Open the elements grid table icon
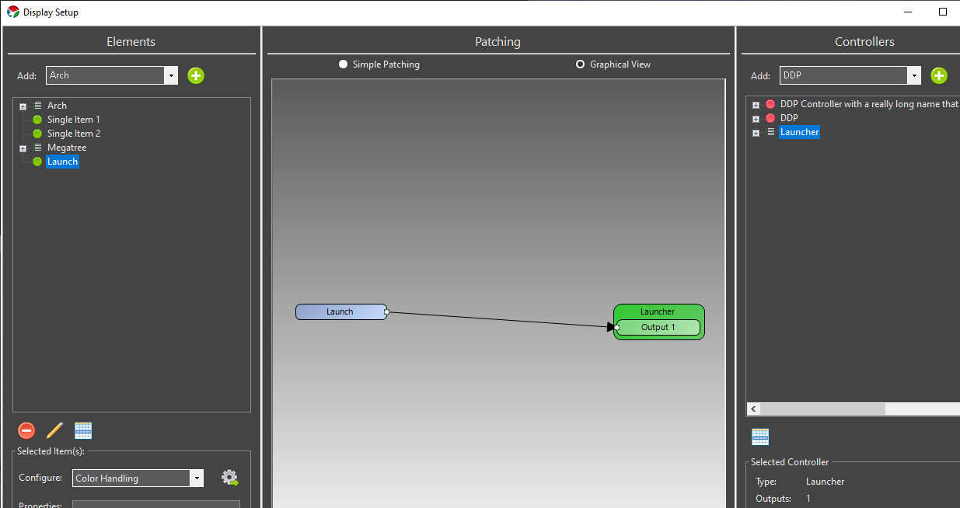 click(x=83, y=430)
